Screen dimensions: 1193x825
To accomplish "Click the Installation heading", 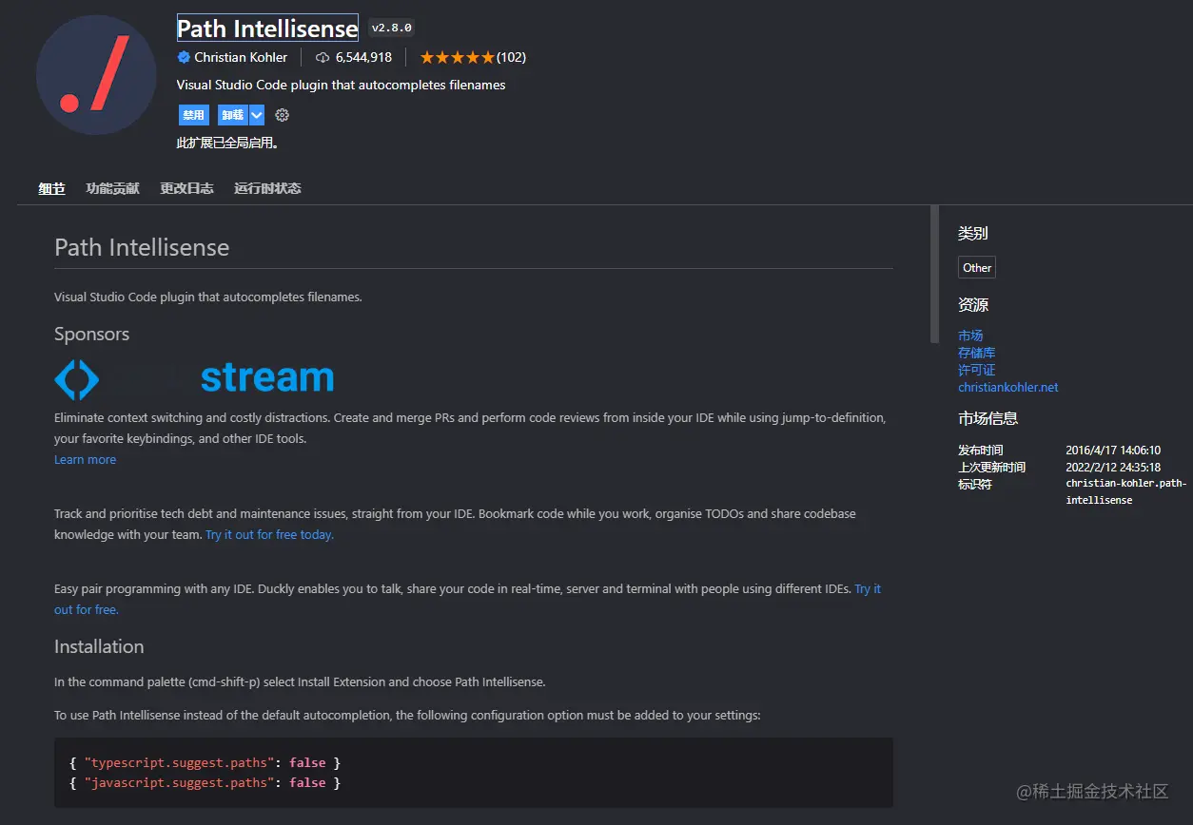I will point(99,646).
